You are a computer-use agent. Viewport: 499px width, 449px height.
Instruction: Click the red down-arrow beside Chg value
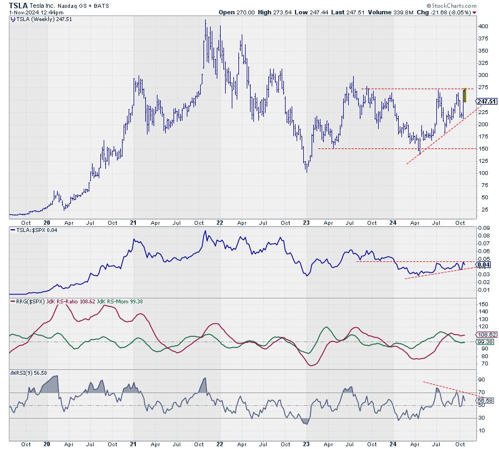(476, 12)
